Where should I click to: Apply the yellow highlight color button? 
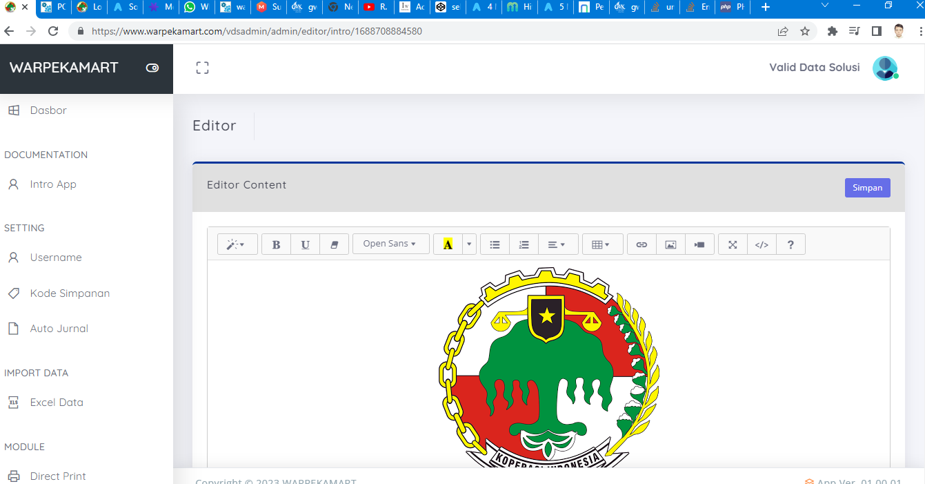click(x=448, y=244)
